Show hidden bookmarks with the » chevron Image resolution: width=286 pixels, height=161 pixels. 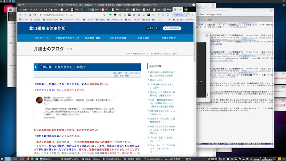pos(169,20)
